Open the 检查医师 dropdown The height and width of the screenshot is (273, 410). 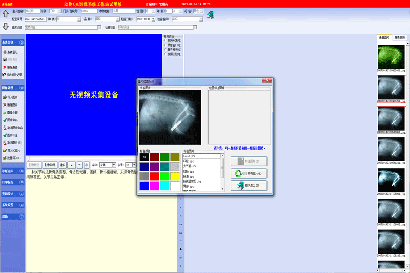[x=201, y=19]
